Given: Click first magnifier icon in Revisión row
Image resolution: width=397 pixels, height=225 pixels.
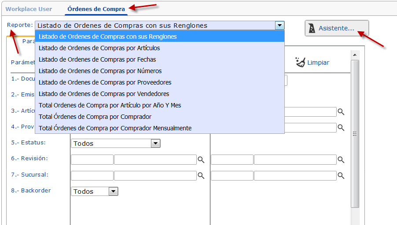Looking at the screenshot, I should [x=201, y=159].
